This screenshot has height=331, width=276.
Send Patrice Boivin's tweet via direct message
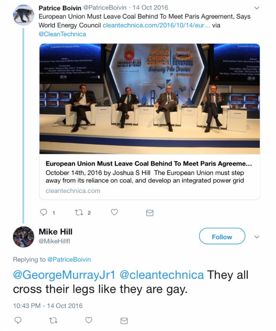(x=150, y=213)
